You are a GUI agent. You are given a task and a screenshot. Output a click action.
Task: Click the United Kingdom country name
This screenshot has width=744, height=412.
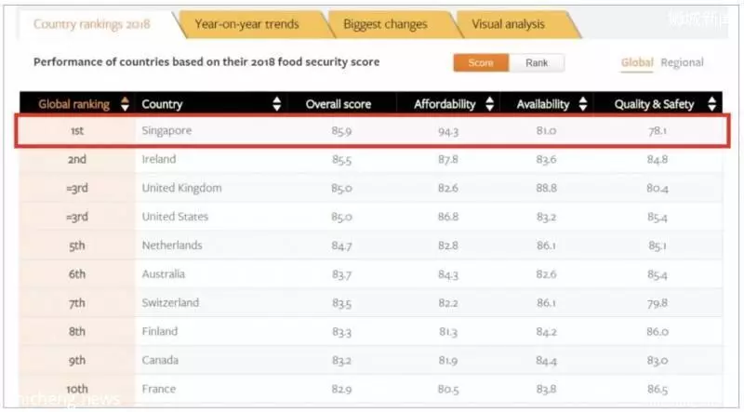181,188
